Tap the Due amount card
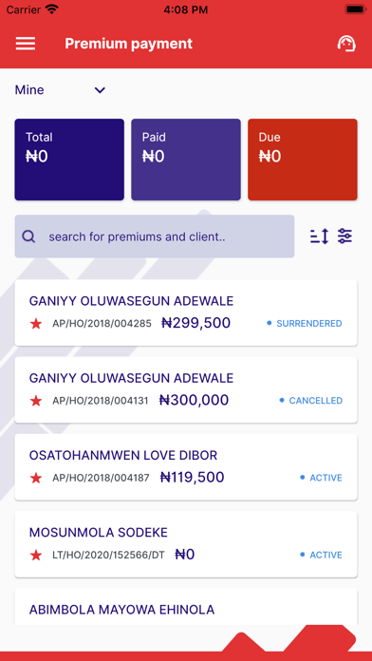 point(303,160)
